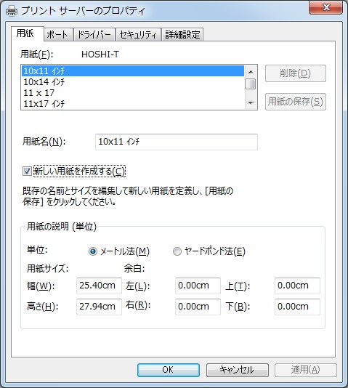Switch to the セキュリティ tab
The height and width of the screenshot is (388, 348).
point(138,34)
